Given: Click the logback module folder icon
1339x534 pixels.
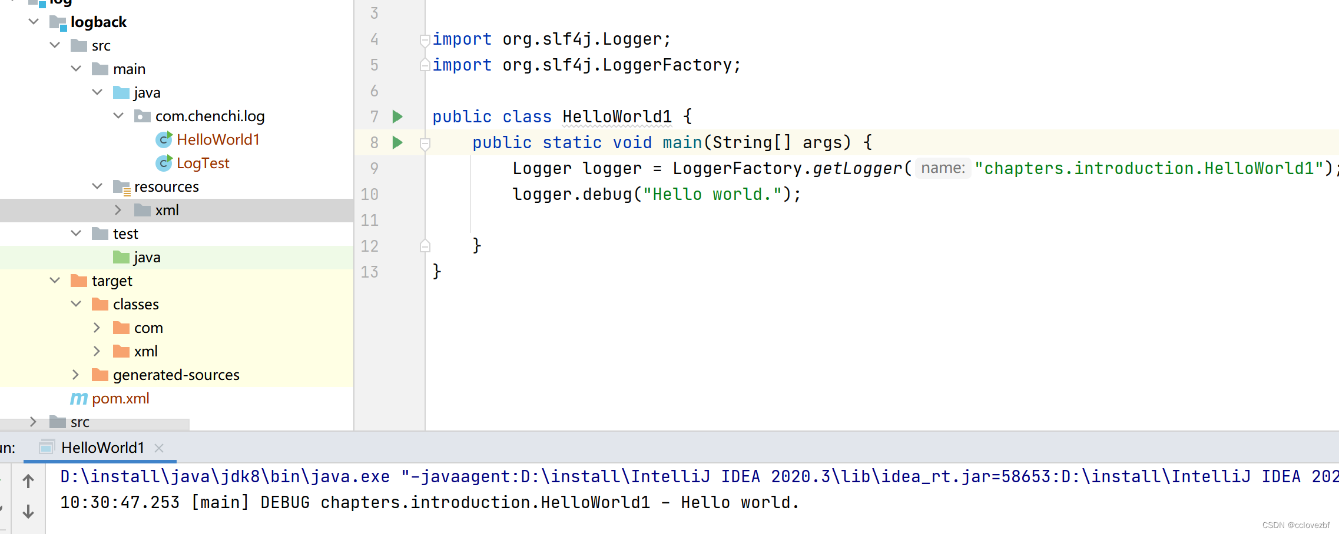Looking at the screenshot, I should pyautogui.click(x=58, y=23).
